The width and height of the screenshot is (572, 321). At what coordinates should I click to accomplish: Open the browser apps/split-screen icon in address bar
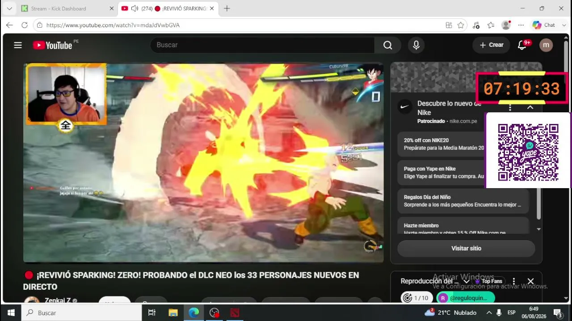pos(449,25)
